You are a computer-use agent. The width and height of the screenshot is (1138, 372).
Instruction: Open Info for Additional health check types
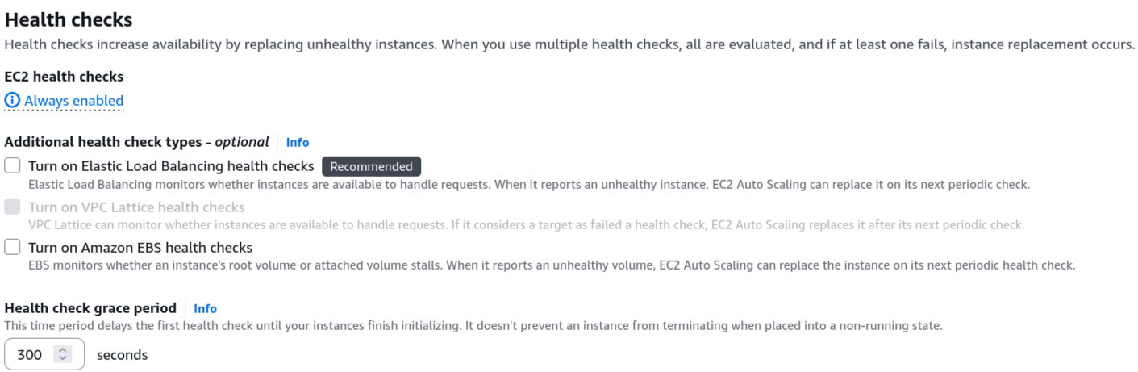pos(298,142)
